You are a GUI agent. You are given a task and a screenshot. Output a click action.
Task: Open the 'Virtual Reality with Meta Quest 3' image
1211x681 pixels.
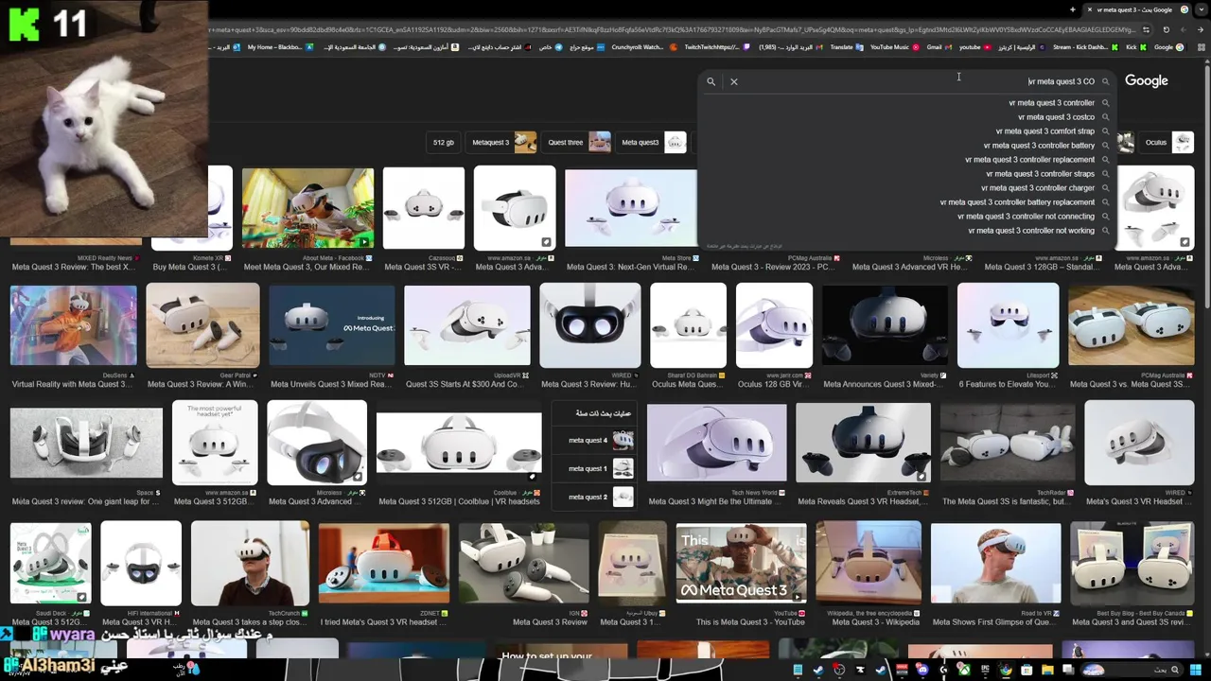coord(73,325)
